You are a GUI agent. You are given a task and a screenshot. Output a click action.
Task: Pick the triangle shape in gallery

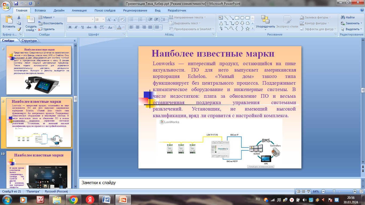[221, 23]
